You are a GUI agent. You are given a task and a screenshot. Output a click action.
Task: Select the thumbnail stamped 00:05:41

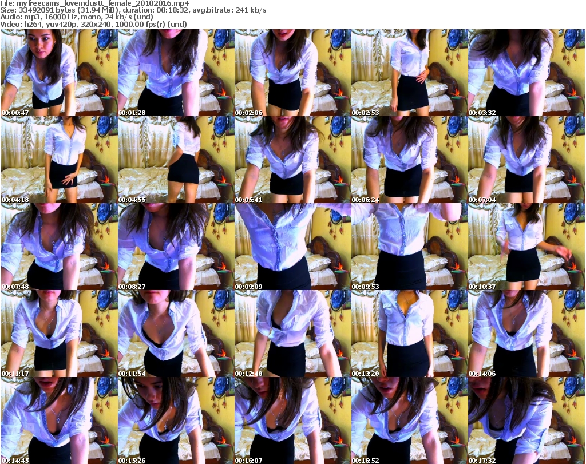[292, 160]
